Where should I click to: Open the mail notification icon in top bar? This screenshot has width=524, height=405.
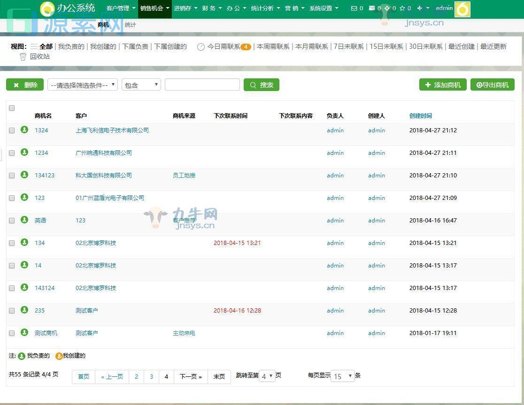click(354, 8)
